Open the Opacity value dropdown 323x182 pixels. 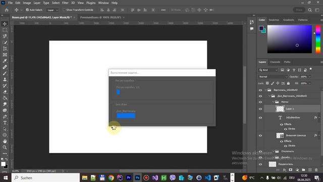tap(309, 76)
